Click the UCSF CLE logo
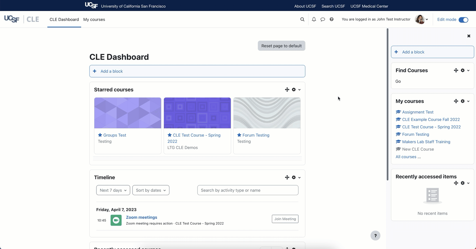 (21, 19)
